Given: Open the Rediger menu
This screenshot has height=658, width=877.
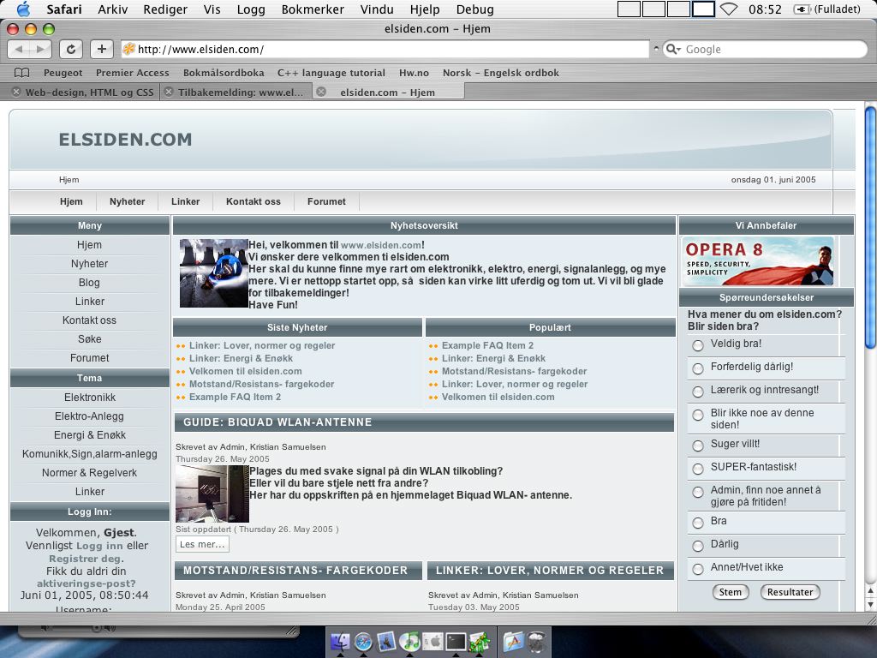Looking at the screenshot, I should [165, 9].
